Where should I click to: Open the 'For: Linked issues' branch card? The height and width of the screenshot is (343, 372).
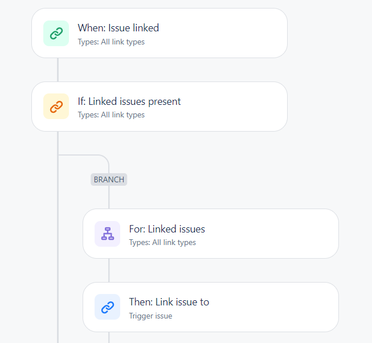pos(211,234)
